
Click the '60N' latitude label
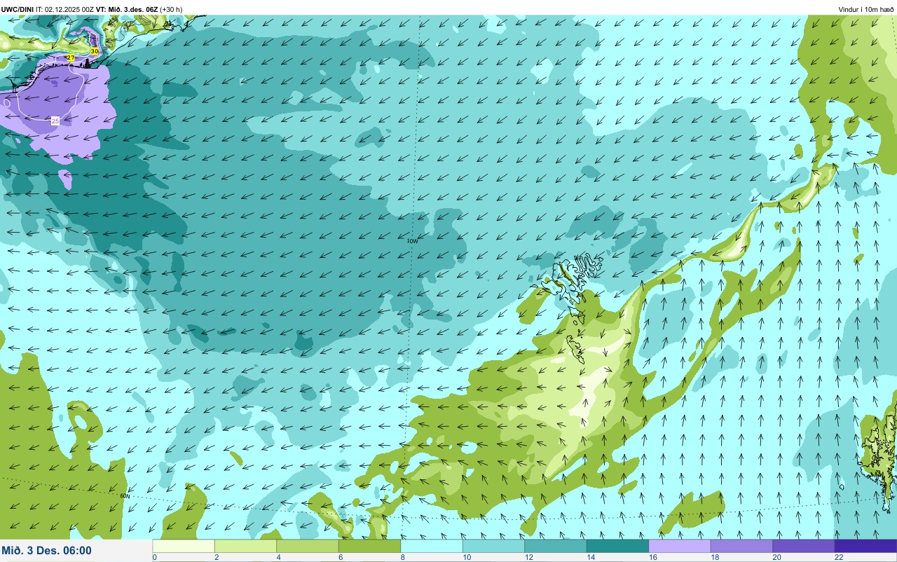tap(125, 496)
